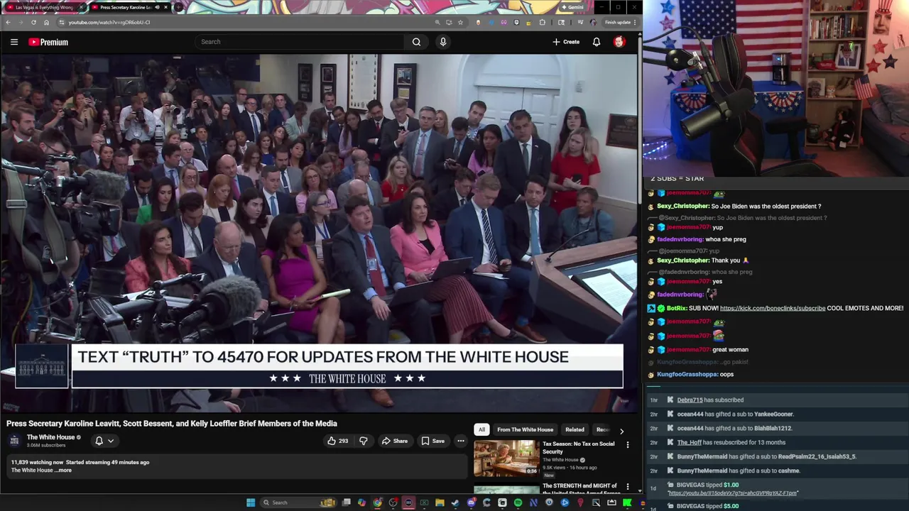Reload the browser page

33,22
